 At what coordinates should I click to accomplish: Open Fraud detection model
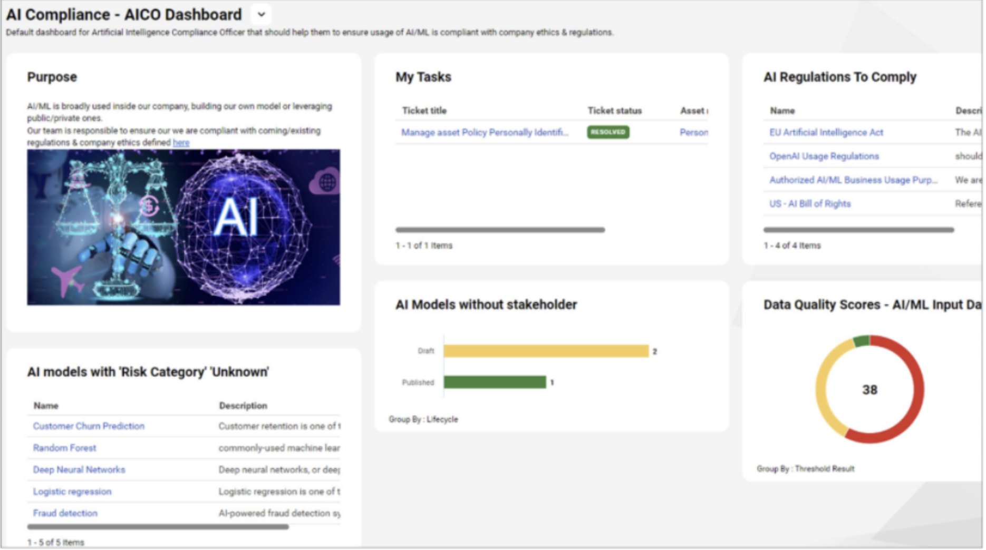click(x=65, y=513)
